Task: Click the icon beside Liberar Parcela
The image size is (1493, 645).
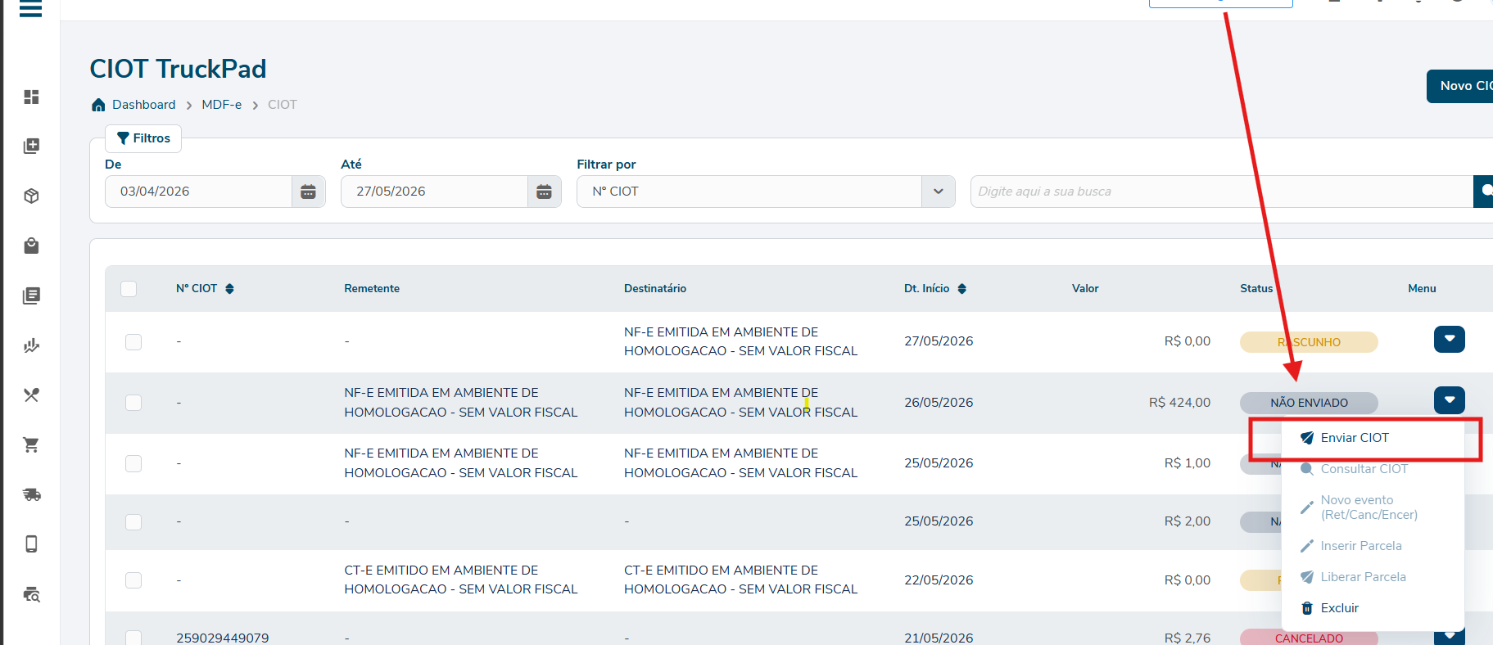Action: tap(1307, 577)
